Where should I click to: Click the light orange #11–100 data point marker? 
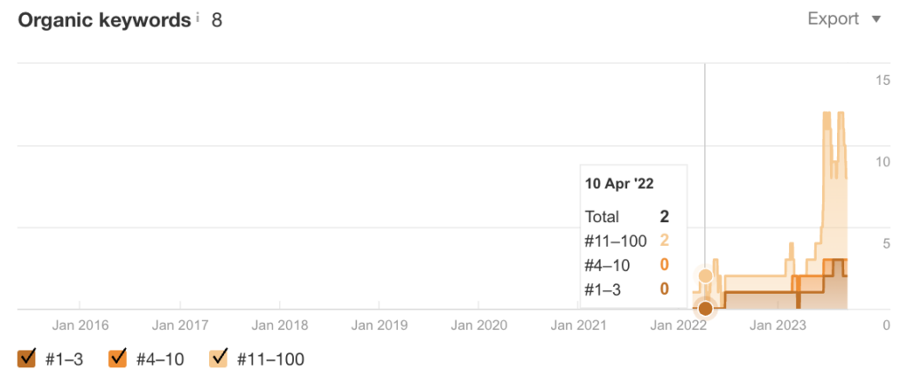(705, 276)
